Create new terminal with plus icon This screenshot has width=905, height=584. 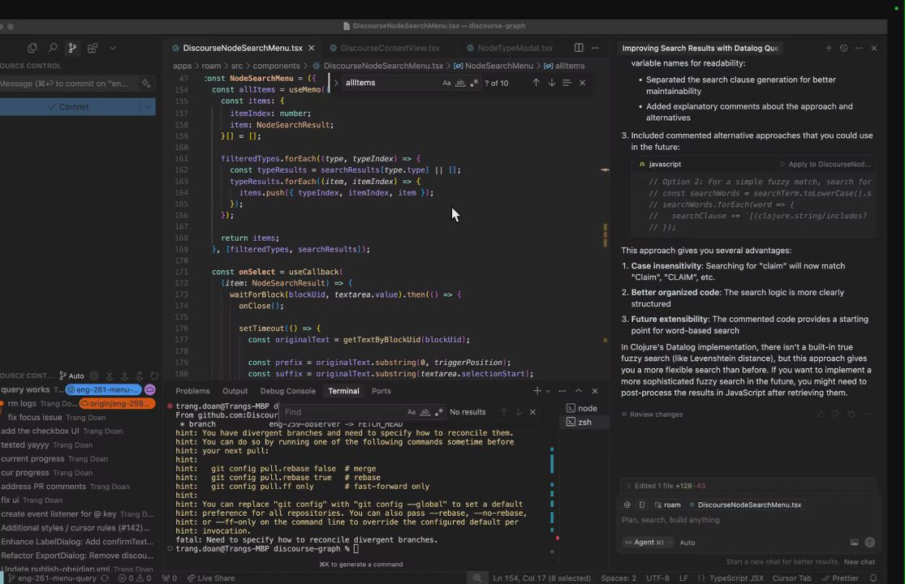pyautogui.click(x=537, y=391)
